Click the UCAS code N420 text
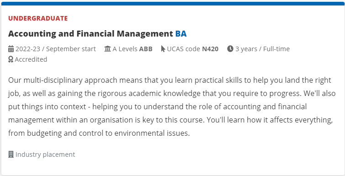This screenshot has height=176, width=345. (x=192, y=49)
